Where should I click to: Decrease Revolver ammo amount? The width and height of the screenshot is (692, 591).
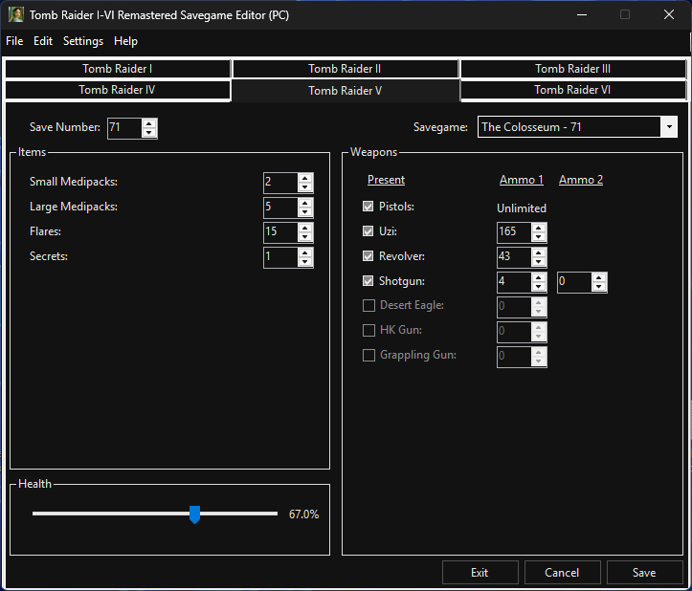pos(539,262)
